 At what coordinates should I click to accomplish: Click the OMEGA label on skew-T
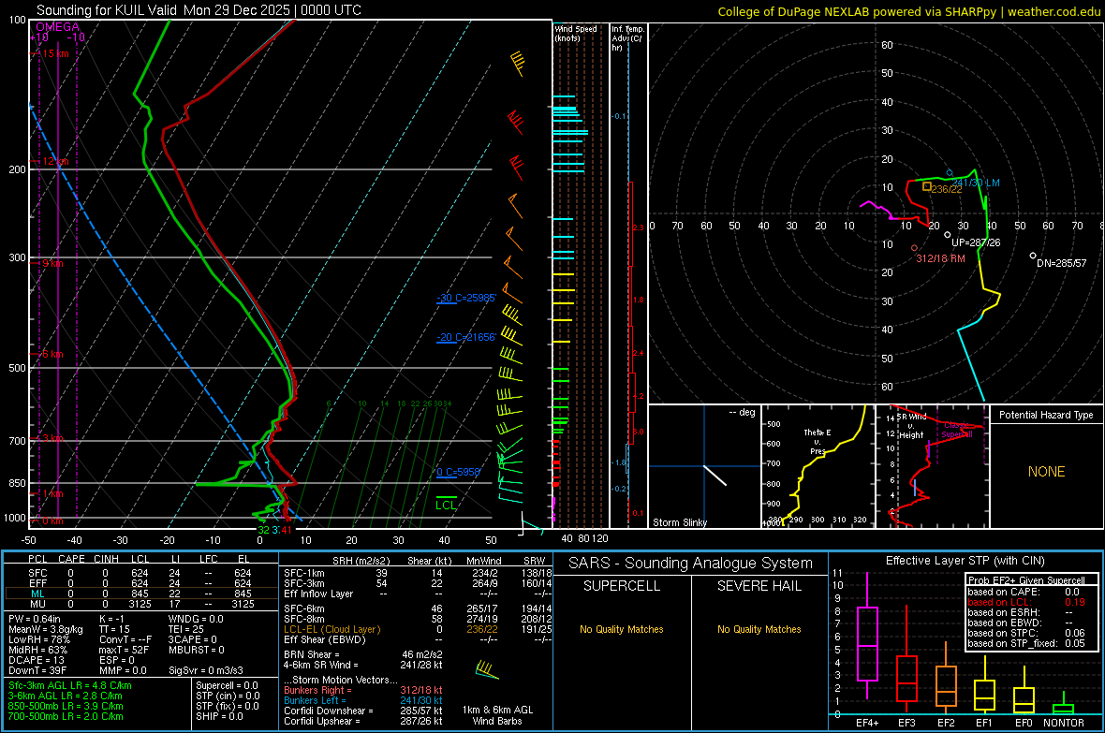click(x=57, y=27)
